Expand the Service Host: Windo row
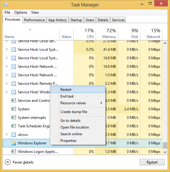 tap(7, 92)
